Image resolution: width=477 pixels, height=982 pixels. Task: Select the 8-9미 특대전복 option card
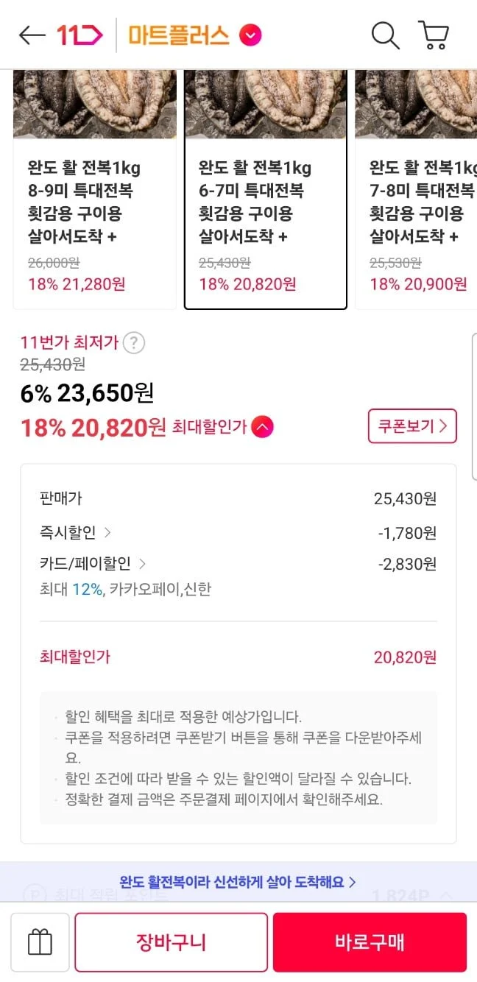click(x=95, y=190)
